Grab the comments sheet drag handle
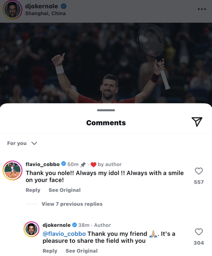Image resolution: width=212 pixels, height=256 pixels. tap(106, 110)
